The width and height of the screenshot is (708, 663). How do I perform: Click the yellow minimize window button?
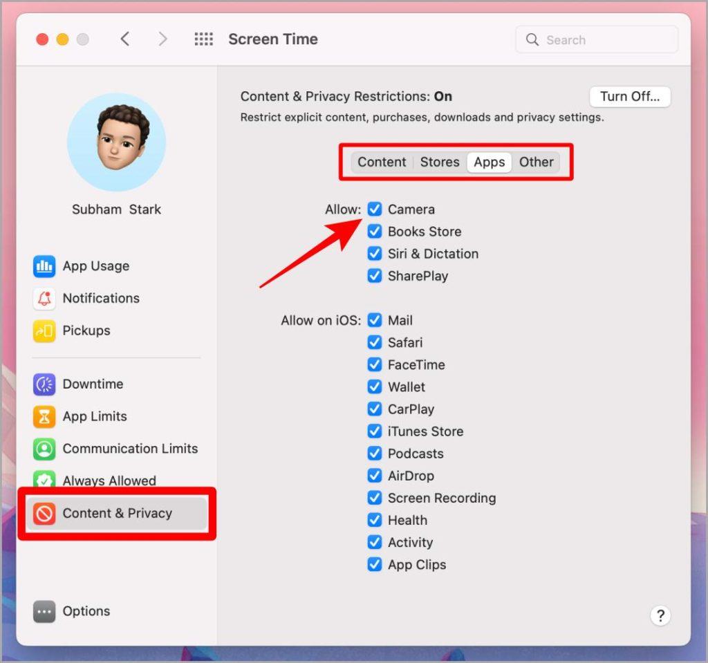point(62,39)
